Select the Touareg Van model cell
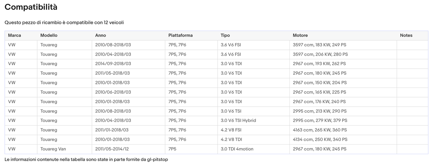This screenshot has width=433, height=167. (53, 149)
